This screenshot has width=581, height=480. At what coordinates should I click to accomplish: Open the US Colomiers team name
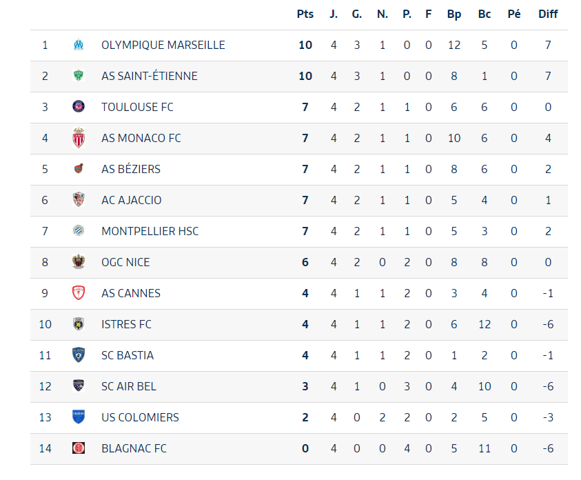tap(140, 417)
